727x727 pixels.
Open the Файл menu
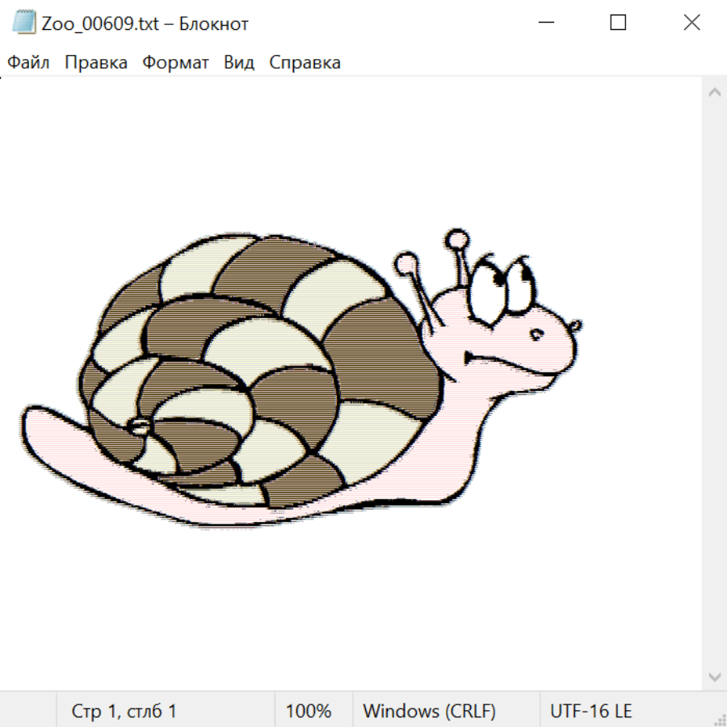tap(28, 62)
